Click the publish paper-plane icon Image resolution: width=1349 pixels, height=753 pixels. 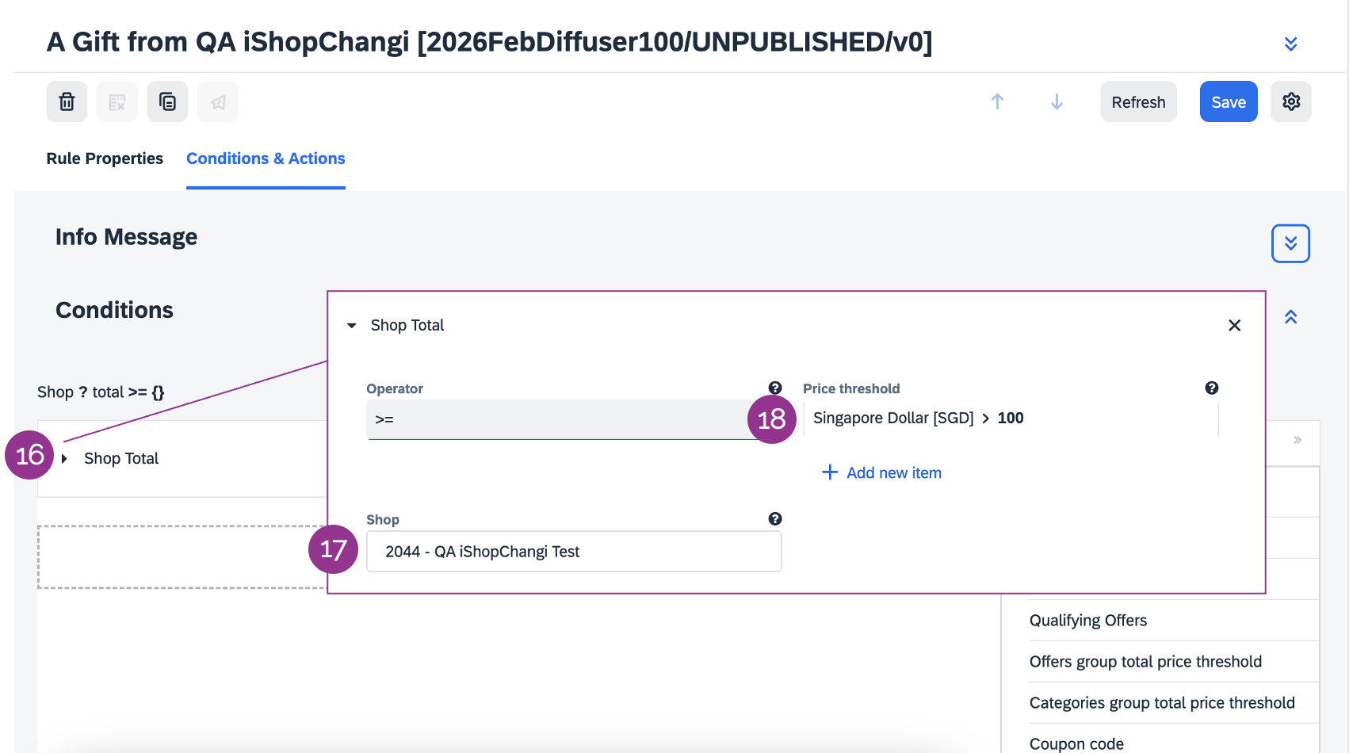218,101
